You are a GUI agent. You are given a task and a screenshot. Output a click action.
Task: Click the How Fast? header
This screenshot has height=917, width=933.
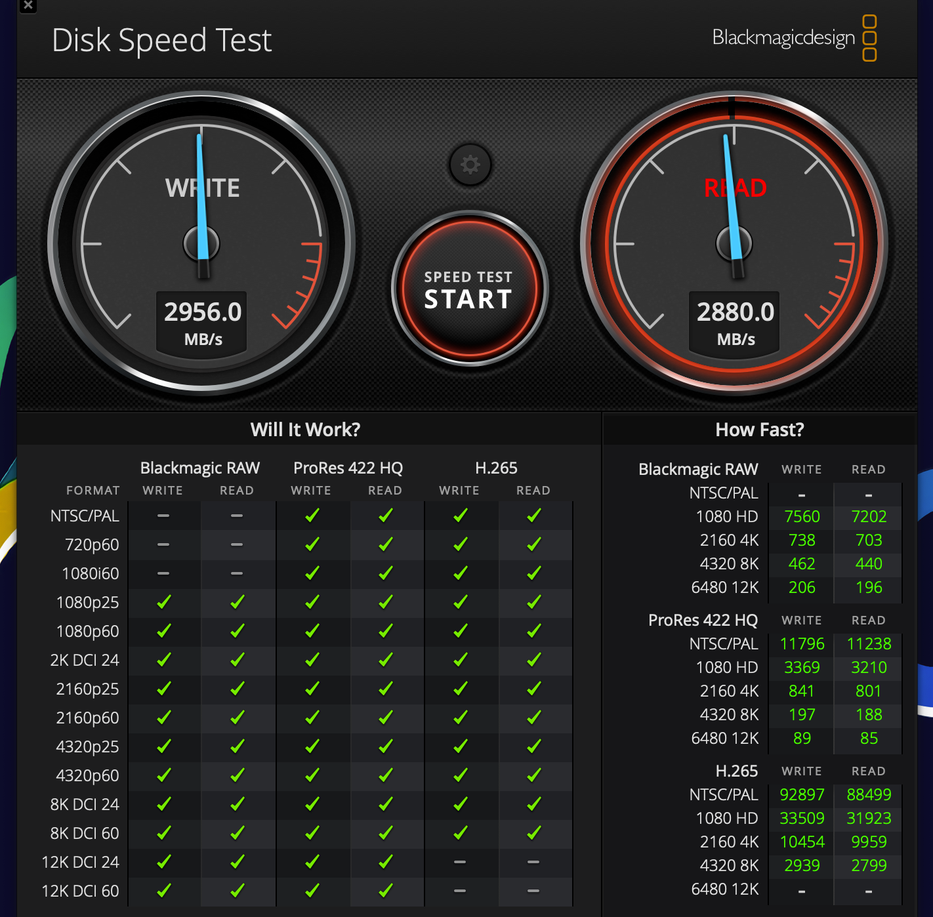coord(759,430)
